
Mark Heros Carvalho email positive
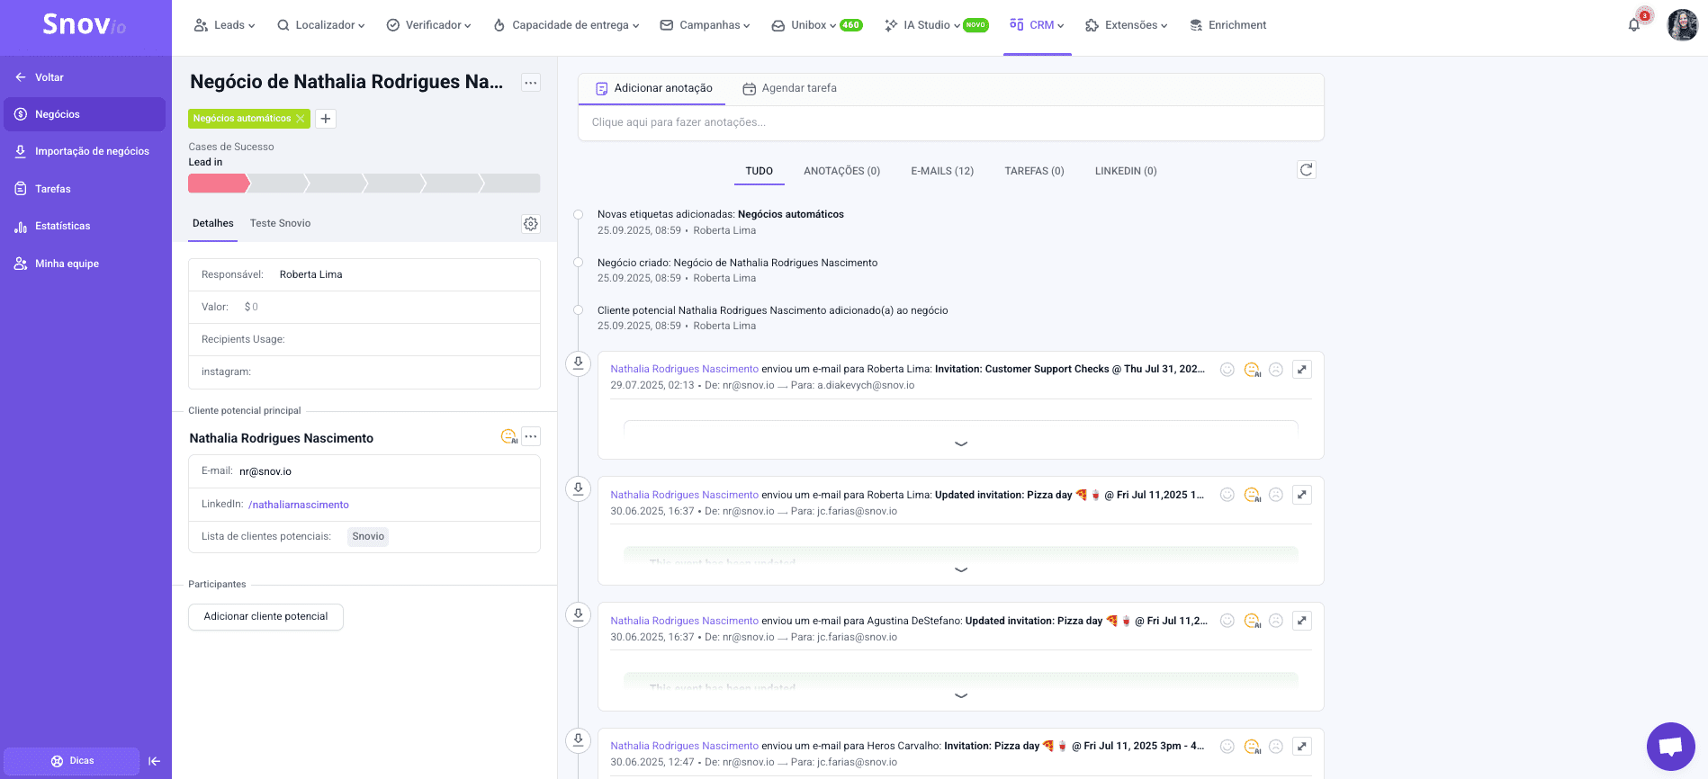pyautogui.click(x=1227, y=747)
